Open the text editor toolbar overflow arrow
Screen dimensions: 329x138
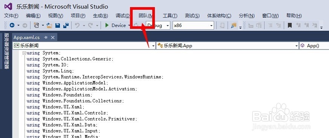(x=321, y=27)
